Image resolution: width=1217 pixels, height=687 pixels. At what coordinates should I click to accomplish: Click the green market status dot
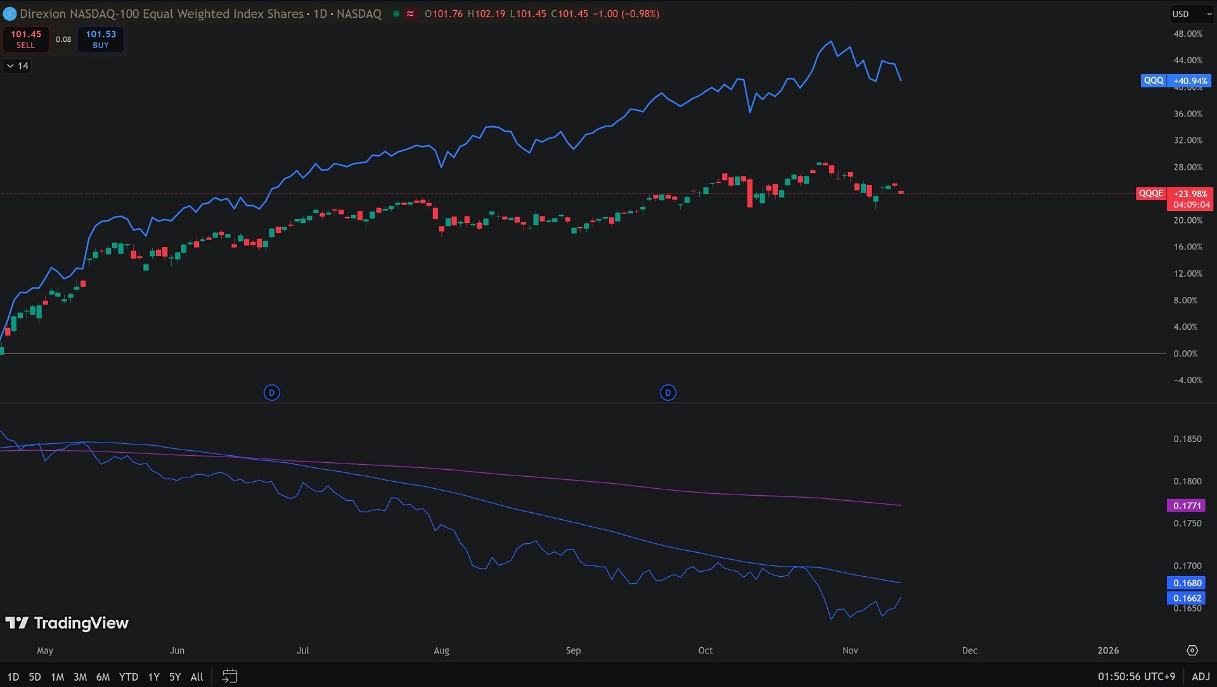click(396, 14)
